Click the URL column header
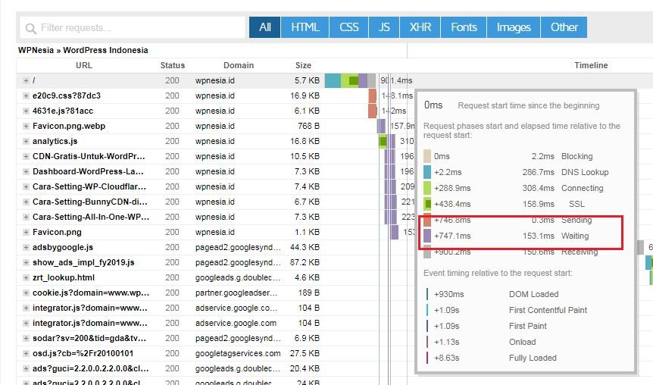This screenshot has height=385, width=653. tap(84, 65)
